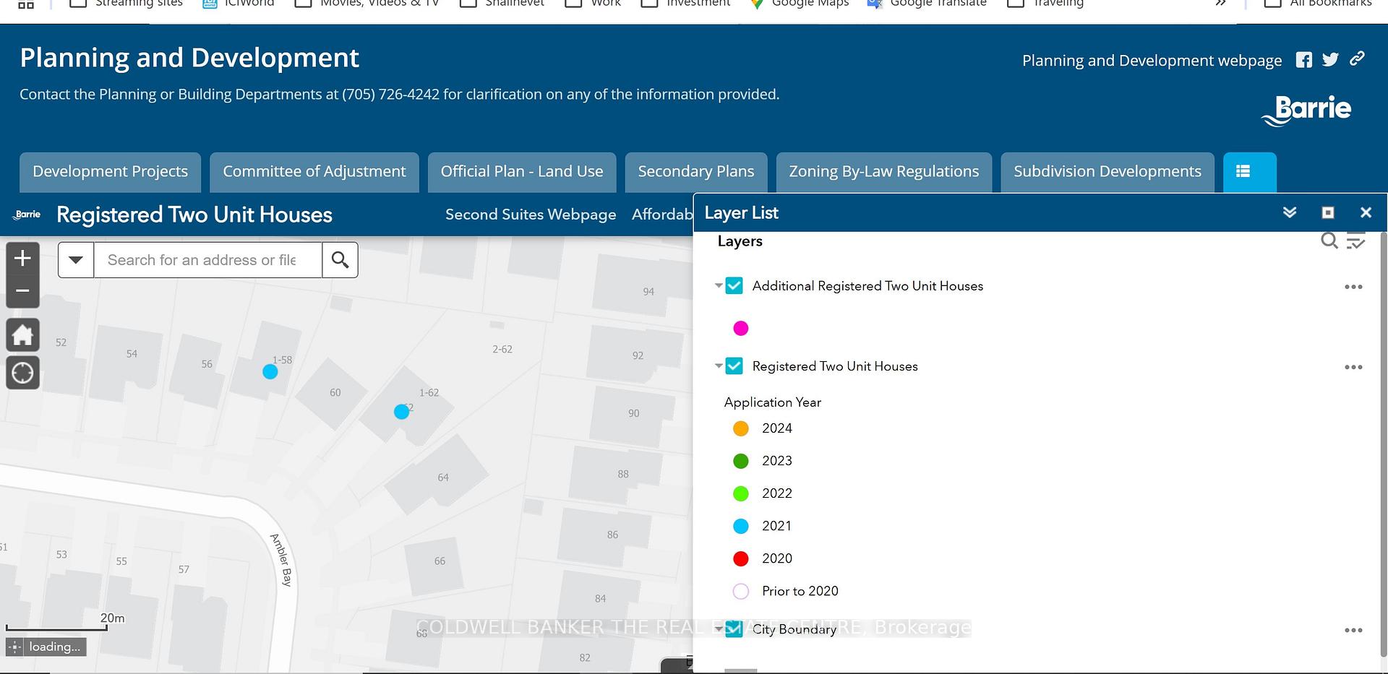Return map to home extent
This screenshot has width=1388, height=674.
(22, 335)
